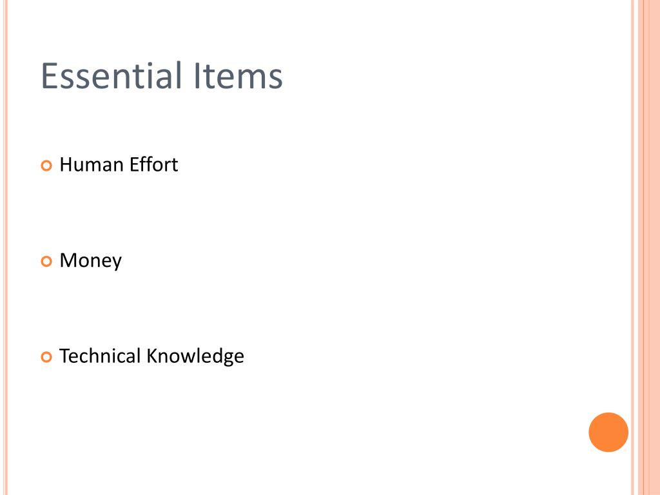Screen dimensions: 660x495
Task: Click the word Items in the title
Action: click(x=238, y=76)
